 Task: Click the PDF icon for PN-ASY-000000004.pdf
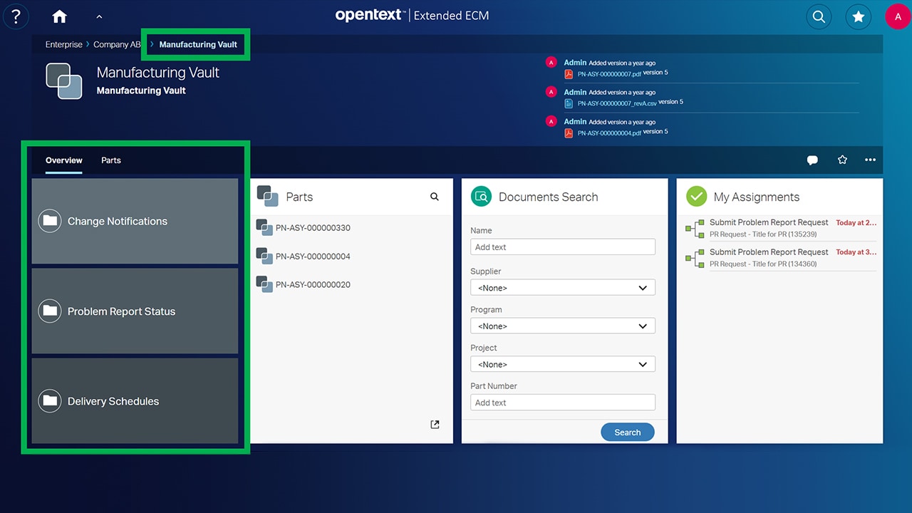pyautogui.click(x=569, y=133)
